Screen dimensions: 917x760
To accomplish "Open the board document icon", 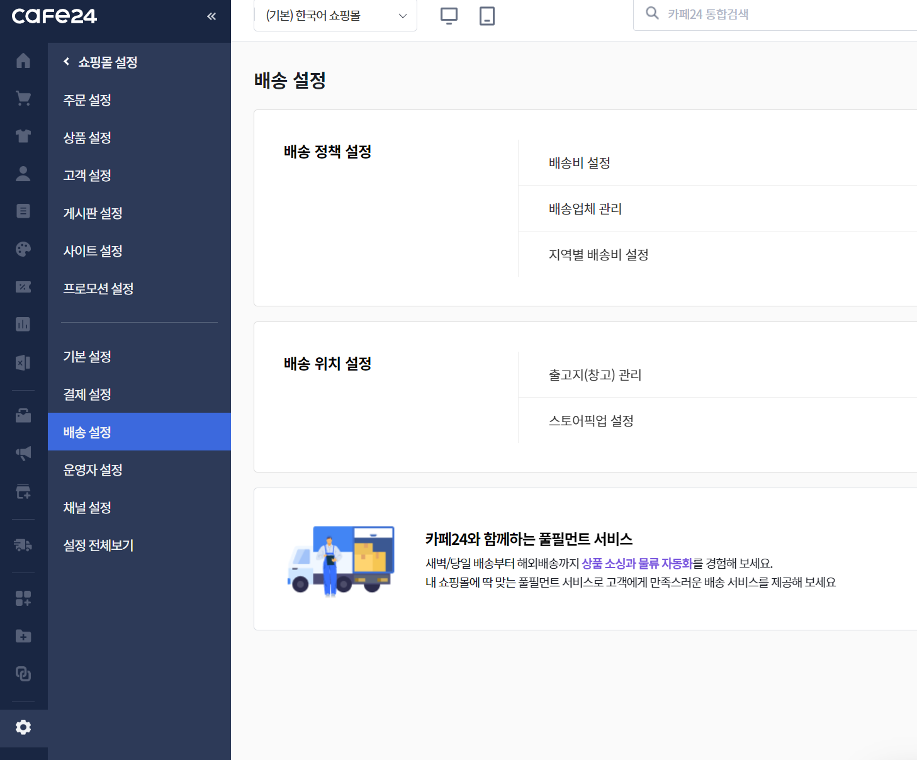I will (23, 211).
